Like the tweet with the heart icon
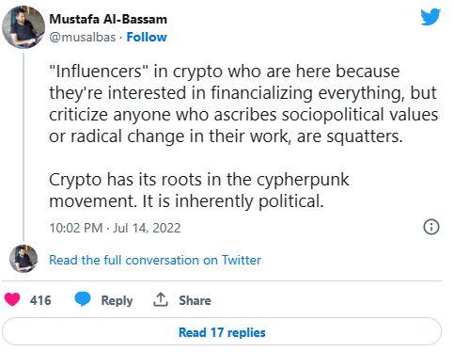The height and width of the screenshot is (352, 454). 12,299
